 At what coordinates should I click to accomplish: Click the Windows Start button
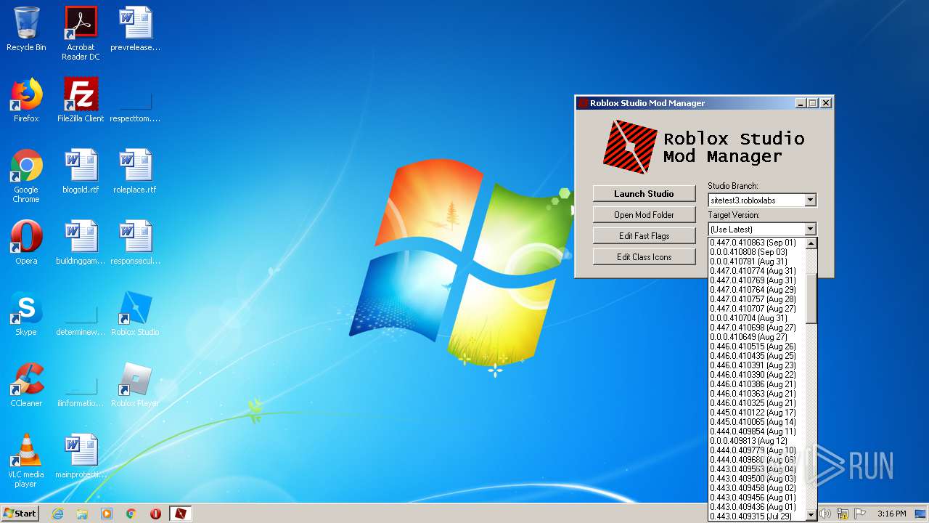click(x=20, y=514)
